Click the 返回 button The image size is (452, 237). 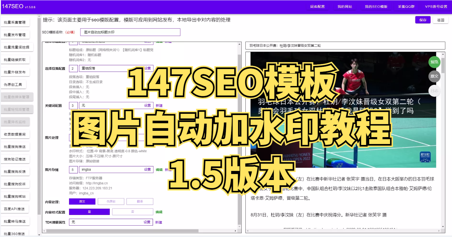point(441,20)
